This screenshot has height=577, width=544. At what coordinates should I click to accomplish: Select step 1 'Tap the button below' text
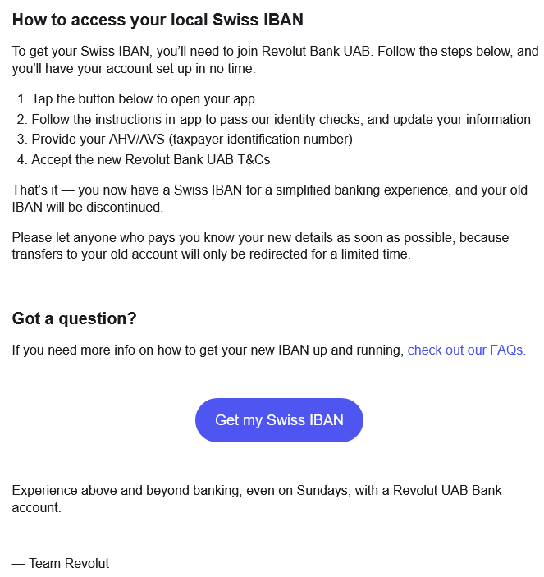pos(143,99)
